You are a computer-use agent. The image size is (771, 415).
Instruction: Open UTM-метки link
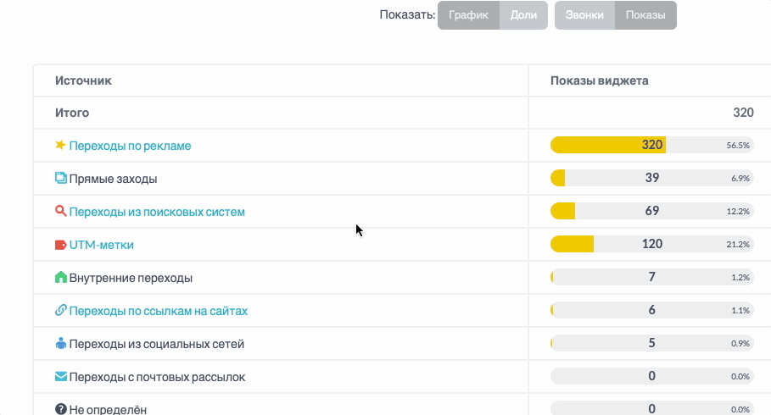101,245
